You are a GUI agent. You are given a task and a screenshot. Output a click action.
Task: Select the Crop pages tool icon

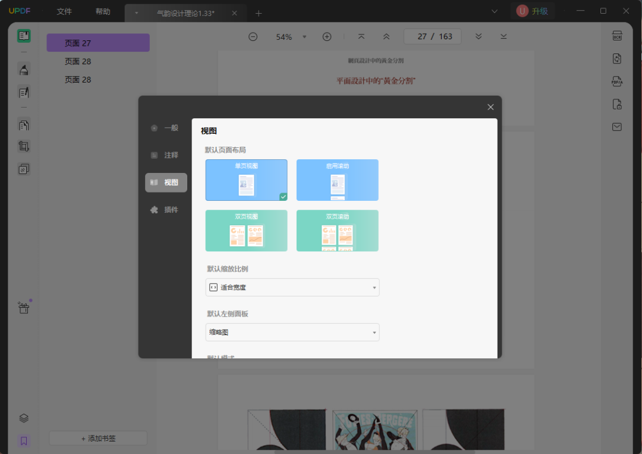[24, 146]
